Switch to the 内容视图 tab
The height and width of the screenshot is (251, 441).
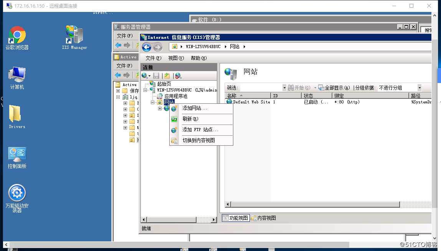pyautogui.click(x=264, y=218)
